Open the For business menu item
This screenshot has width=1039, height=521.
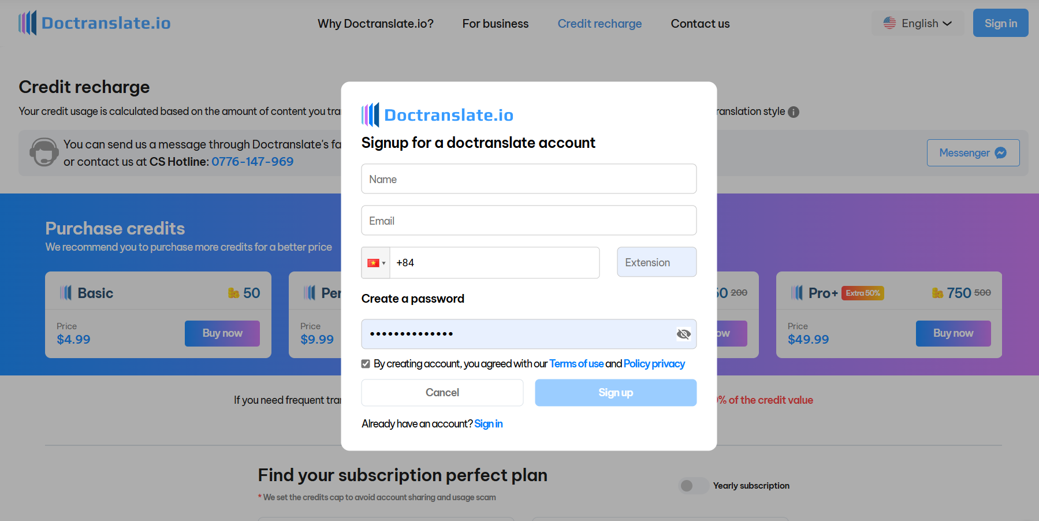495,24
